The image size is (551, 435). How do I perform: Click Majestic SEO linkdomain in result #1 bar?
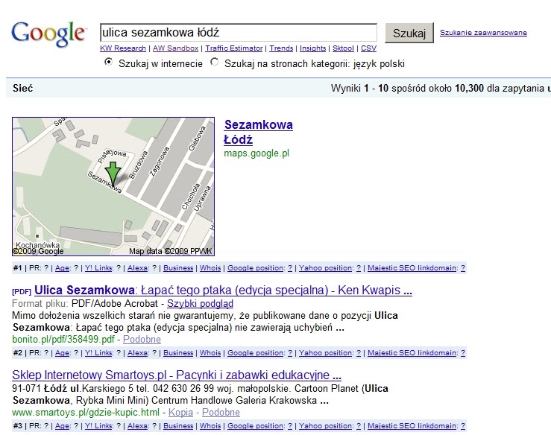pyautogui.click(x=412, y=268)
